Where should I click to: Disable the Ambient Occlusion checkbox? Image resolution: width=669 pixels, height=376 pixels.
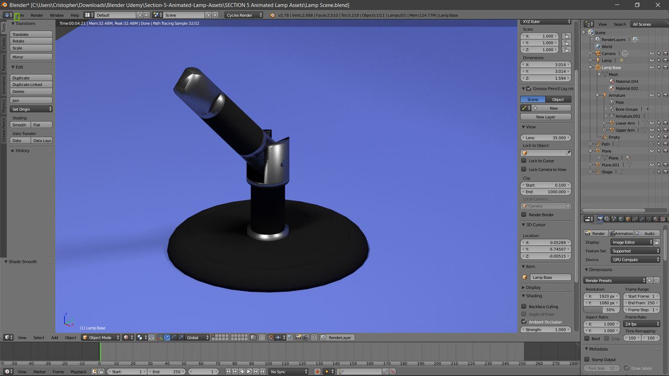pos(524,322)
